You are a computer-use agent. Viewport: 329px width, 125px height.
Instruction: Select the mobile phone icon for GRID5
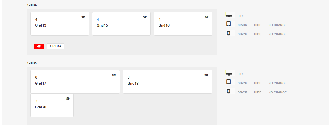click(229, 91)
